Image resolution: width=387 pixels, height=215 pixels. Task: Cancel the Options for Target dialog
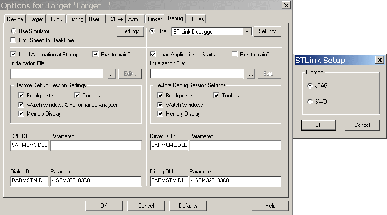[x=146, y=206]
